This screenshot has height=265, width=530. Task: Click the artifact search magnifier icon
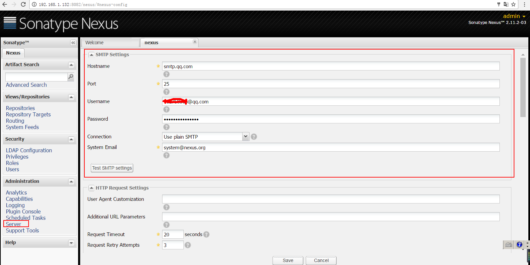(71, 77)
